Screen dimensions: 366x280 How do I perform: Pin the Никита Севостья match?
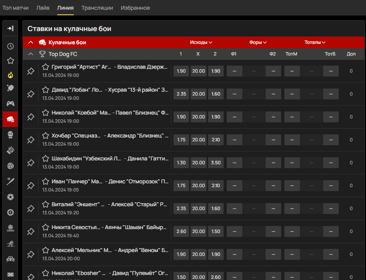click(x=31, y=231)
